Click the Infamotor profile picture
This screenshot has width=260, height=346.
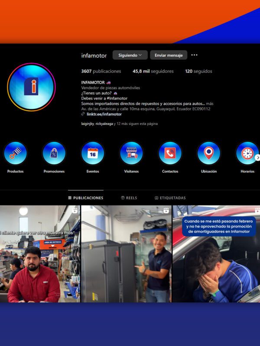pyautogui.click(x=31, y=87)
